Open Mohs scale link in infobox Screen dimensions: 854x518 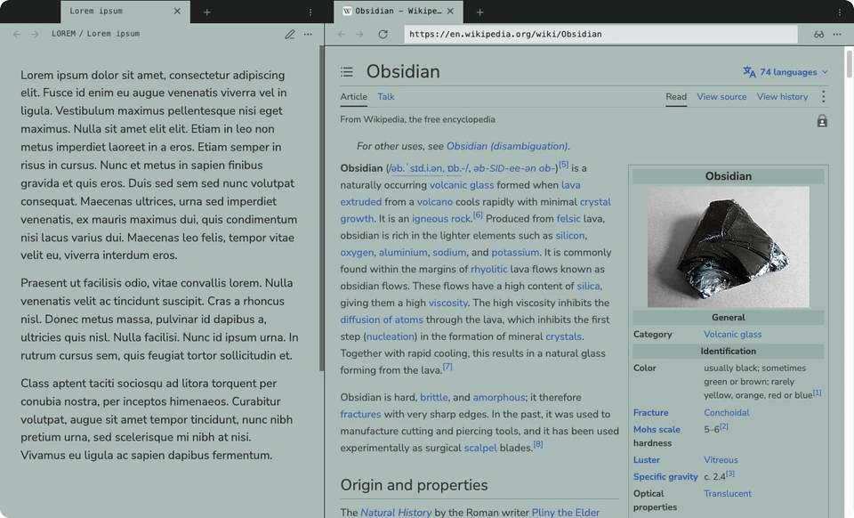pyautogui.click(x=657, y=430)
